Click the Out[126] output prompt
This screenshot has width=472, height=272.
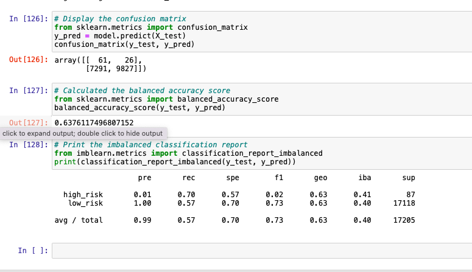click(28, 60)
